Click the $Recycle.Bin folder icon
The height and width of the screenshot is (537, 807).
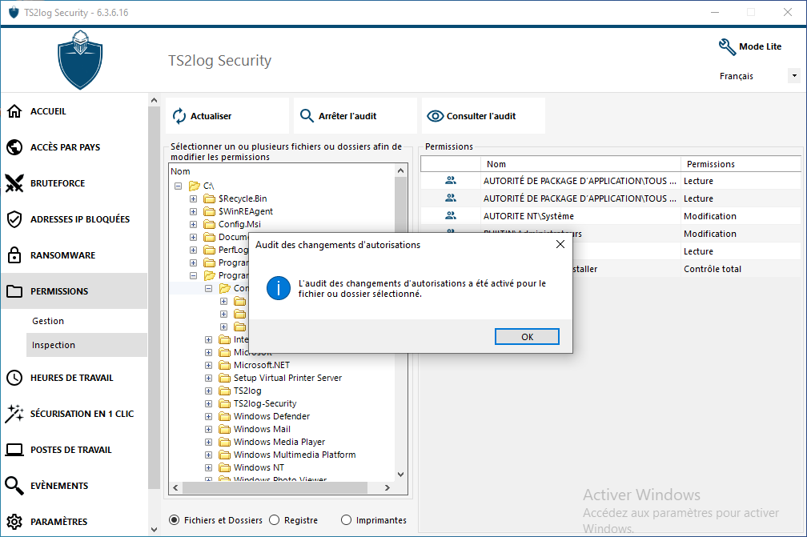[x=209, y=198]
